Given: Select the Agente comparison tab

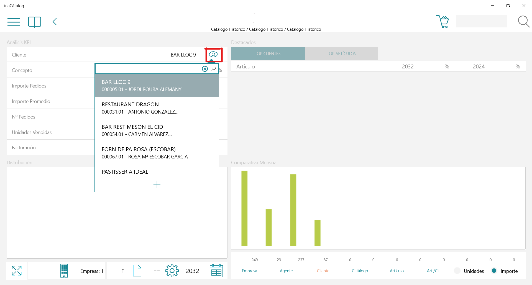Looking at the screenshot, I should pyautogui.click(x=286, y=271).
